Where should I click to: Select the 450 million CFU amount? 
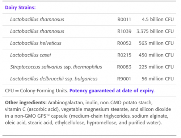pyautogui.click(x=156, y=55)
